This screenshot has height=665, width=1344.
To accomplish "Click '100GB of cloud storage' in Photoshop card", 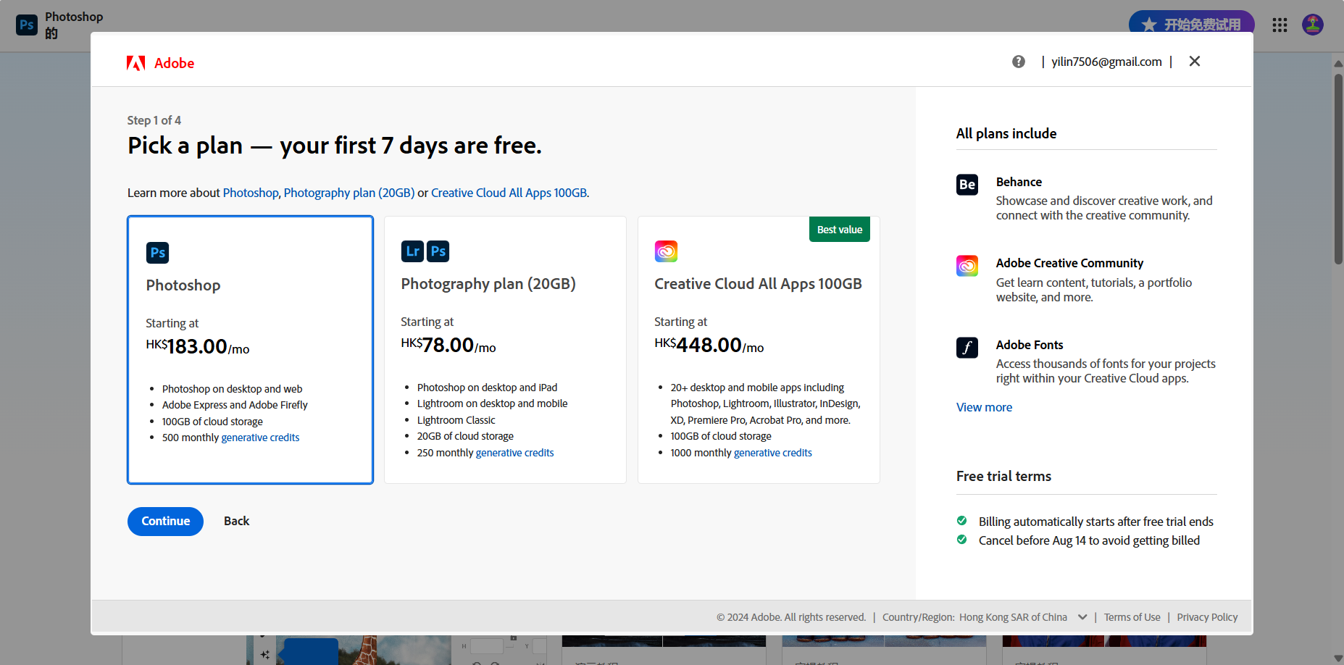I will click(x=212, y=422).
